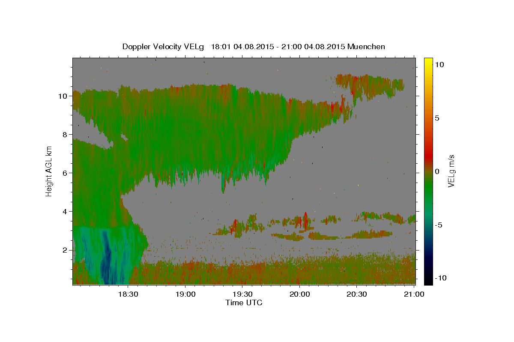Click the 19:00 time tick label
Image resolution: width=514 pixels, height=342 pixels.
pyautogui.click(x=185, y=295)
